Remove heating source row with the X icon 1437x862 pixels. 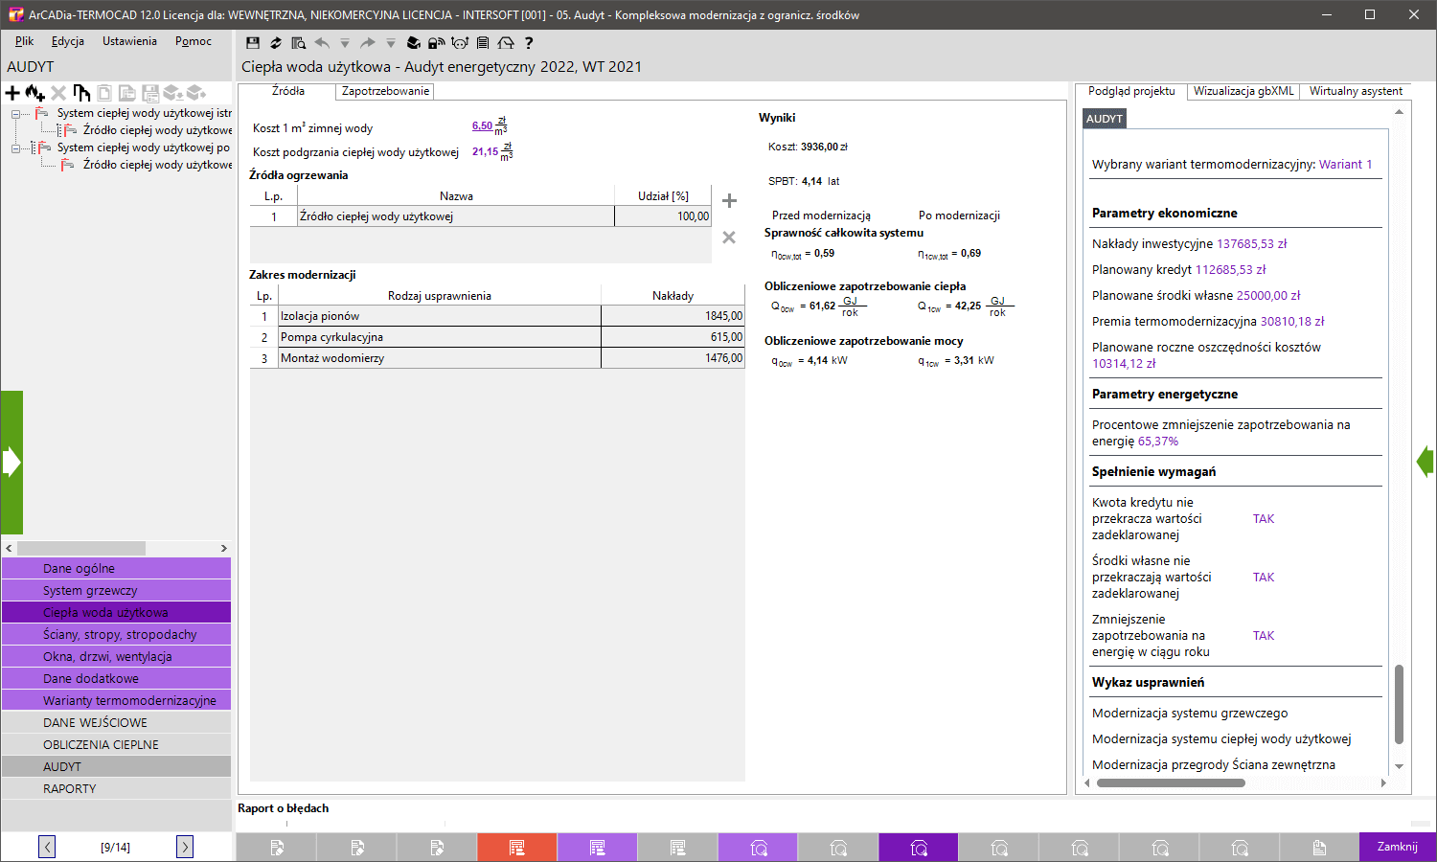pos(729,238)
